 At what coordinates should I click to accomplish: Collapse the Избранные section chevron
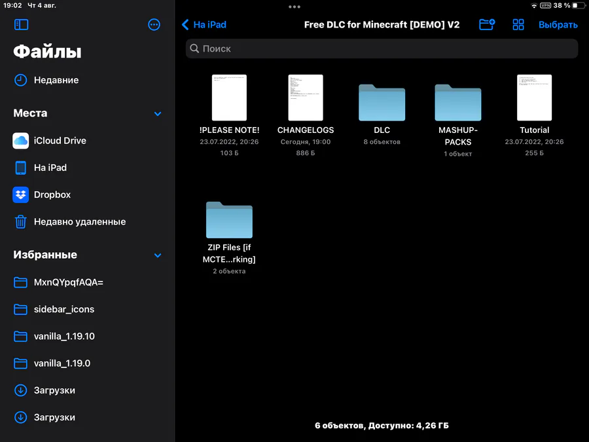(158, 255)
